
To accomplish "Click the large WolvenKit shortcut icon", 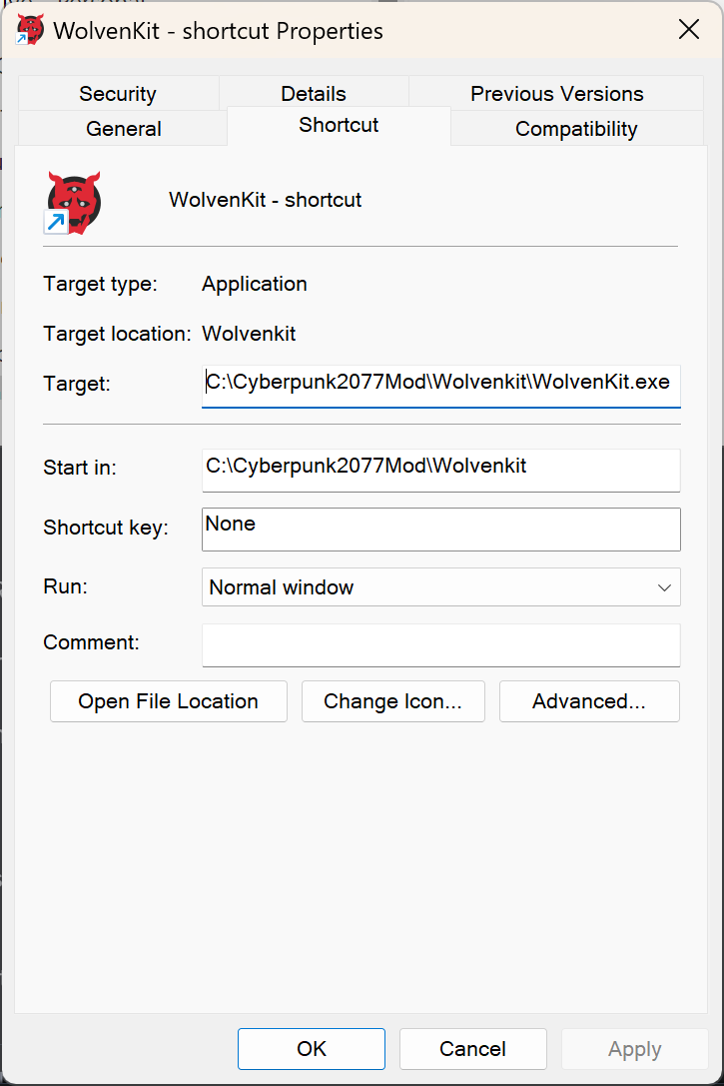I will coord(74,201).
